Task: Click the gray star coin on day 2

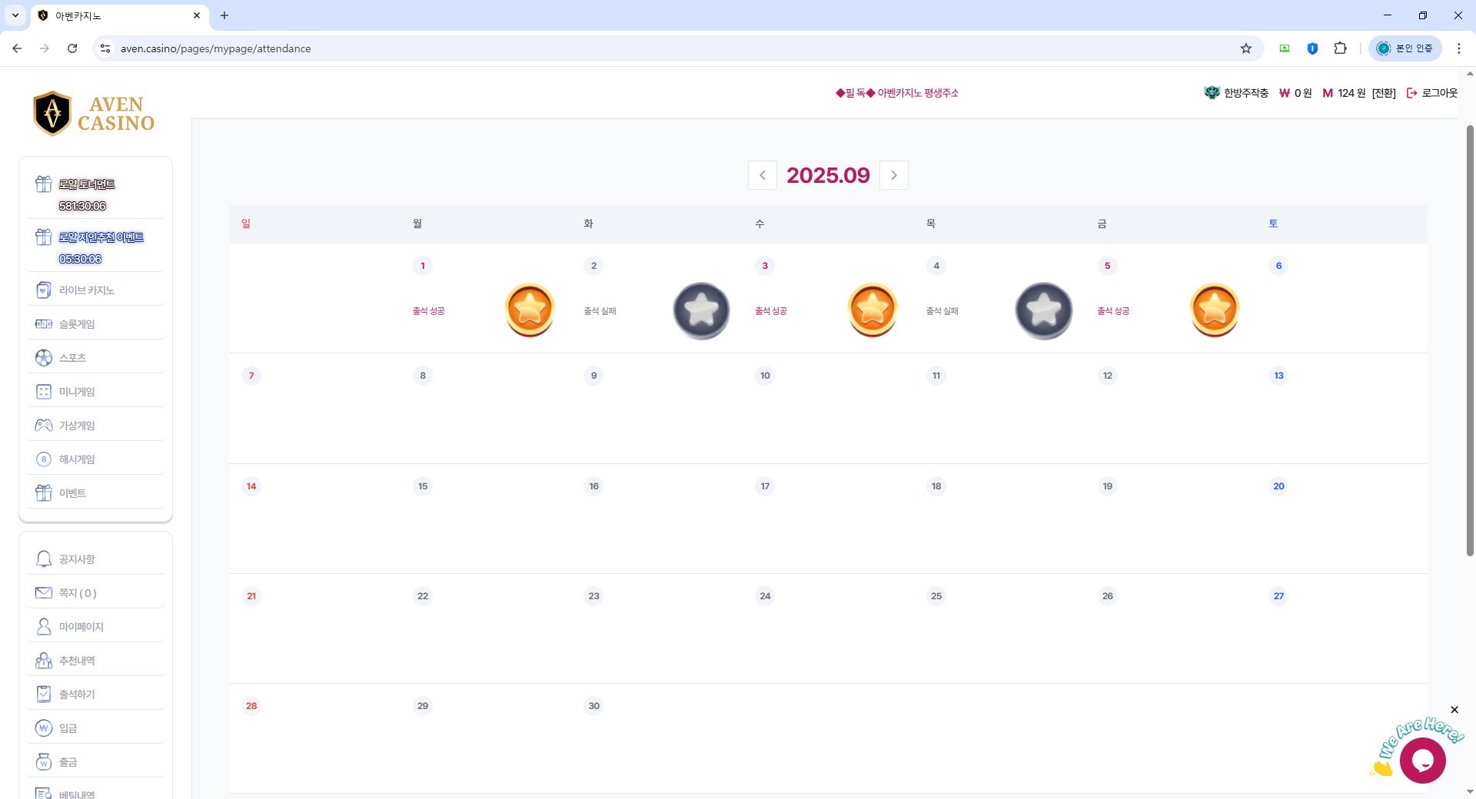Action: [701, 310]
